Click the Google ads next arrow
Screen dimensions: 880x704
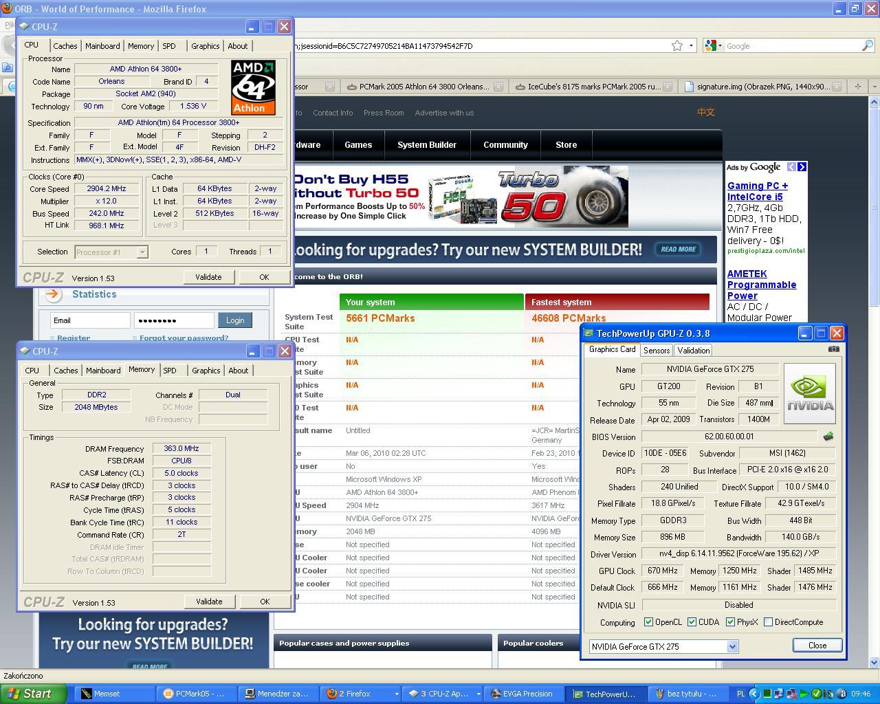802,167
